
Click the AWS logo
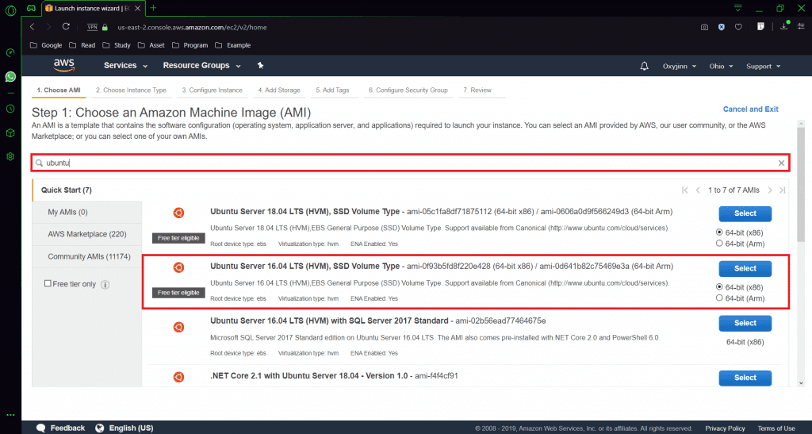coord(63,65)
